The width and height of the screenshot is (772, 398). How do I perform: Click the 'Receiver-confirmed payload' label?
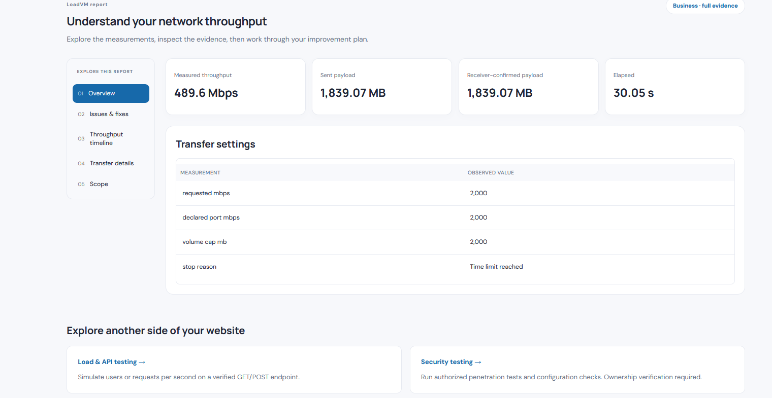pyautogui.click(x=505, y=75)
